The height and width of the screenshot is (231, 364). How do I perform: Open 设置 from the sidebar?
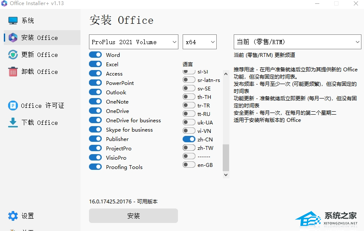click(42, 216)
